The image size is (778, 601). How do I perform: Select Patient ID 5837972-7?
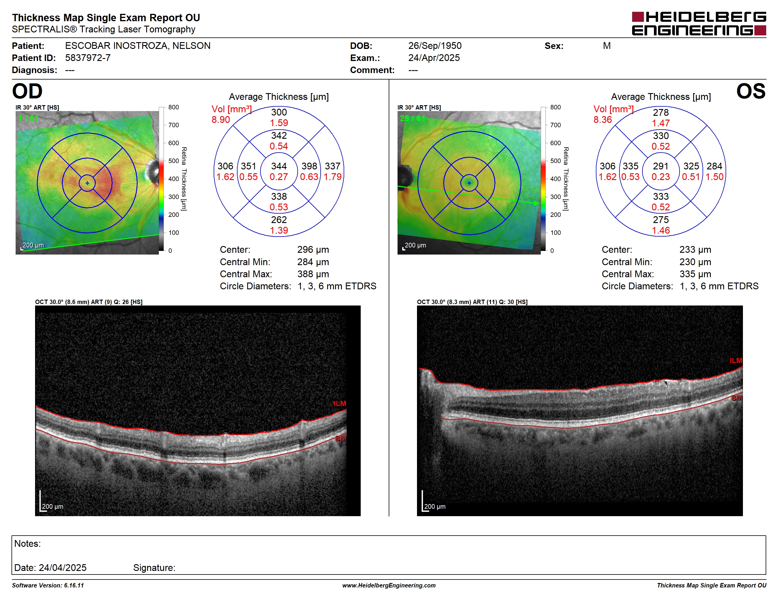[x=88, y=58]
